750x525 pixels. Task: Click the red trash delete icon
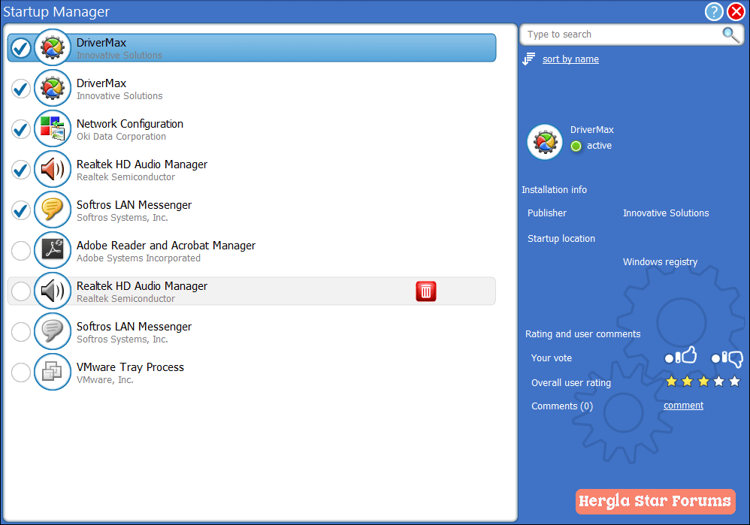[x=426, y=291]
